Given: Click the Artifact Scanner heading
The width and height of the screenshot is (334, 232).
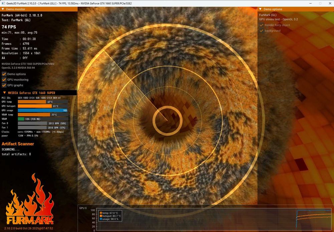Looking at the screenshot, I should [x=18, y=144].
